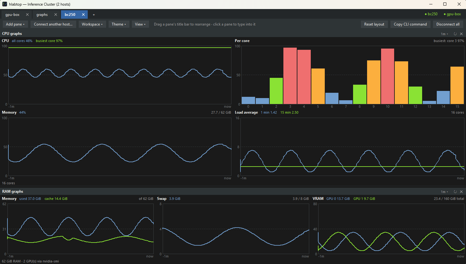Click the '15 min 2.50' load label
This screenshot has width=466, height=264.
(289, 112)
